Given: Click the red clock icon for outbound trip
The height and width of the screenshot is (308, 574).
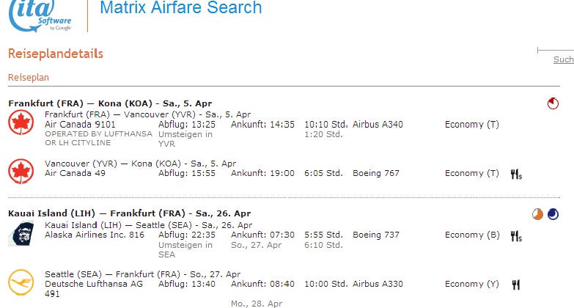Looking at the screenshot, I should (x=553, y=104).
